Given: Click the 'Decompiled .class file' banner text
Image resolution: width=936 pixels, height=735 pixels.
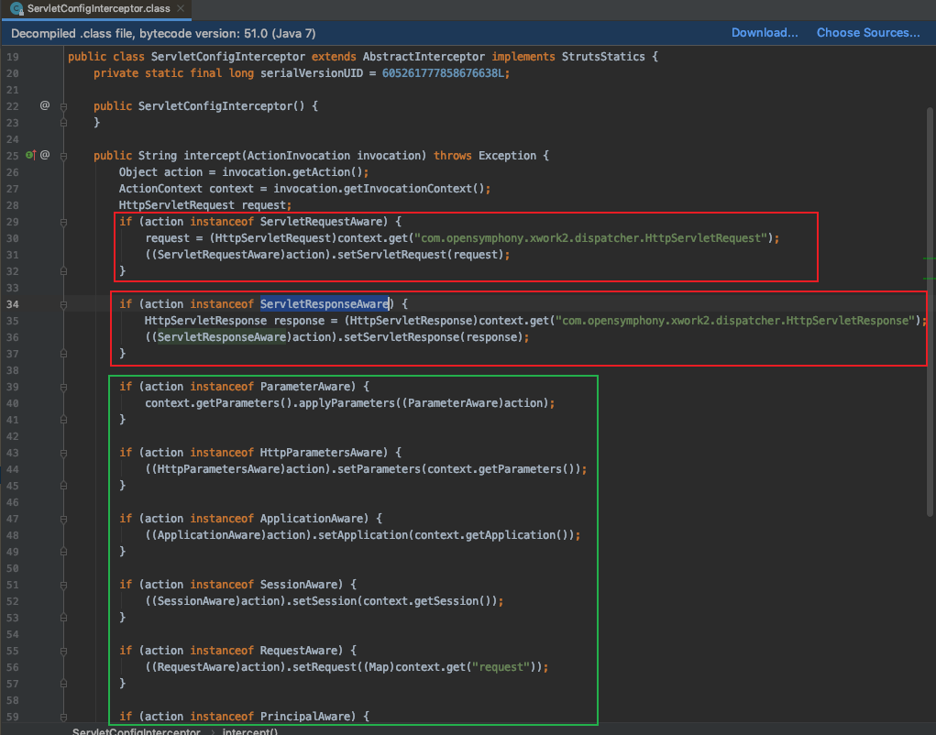Looking at the screenshot, I should point(163,33).
